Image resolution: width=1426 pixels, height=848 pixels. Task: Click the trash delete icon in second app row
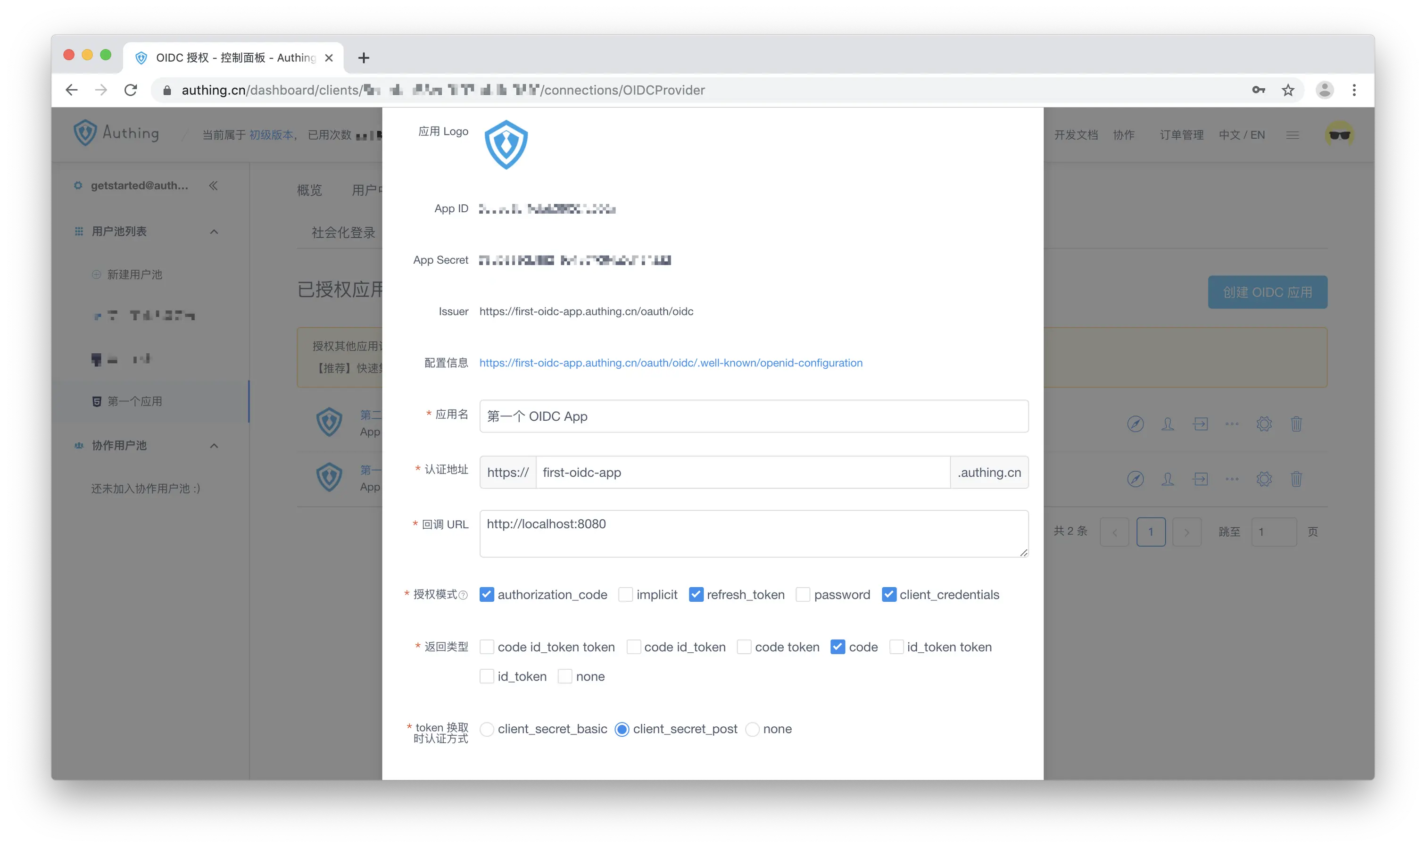(1296, 479)
